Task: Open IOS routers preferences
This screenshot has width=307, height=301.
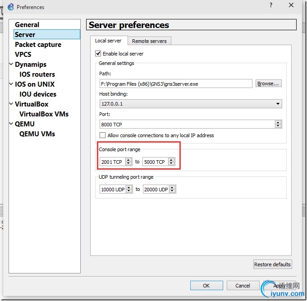Action: tap(37, 74)
